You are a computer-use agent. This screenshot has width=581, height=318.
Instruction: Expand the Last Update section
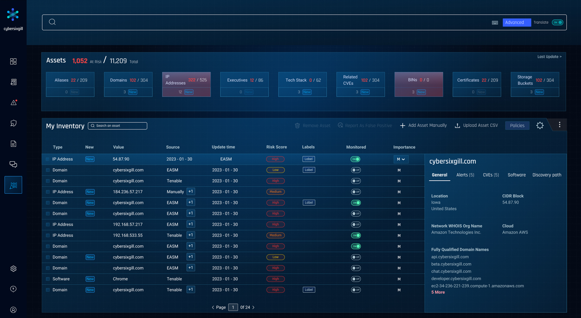(549, 57)
